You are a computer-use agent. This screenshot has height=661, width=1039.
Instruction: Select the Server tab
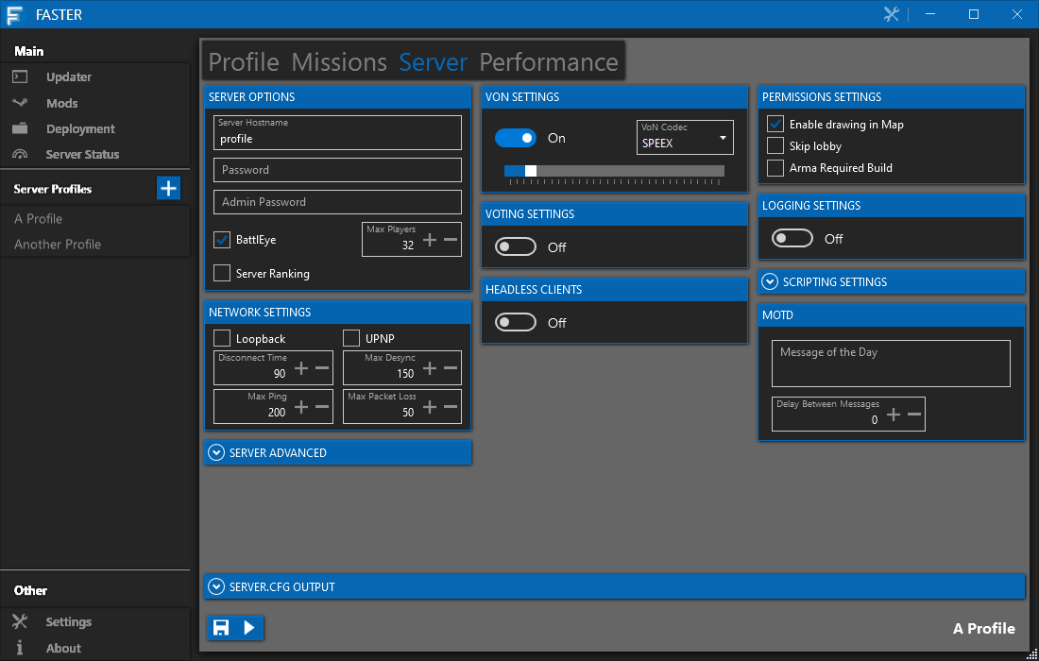(x=434, y=62)
